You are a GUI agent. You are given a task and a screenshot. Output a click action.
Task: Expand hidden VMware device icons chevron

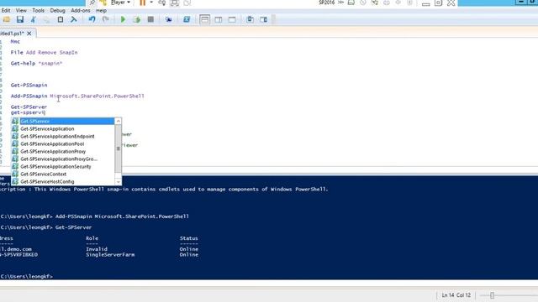point(340,3)
